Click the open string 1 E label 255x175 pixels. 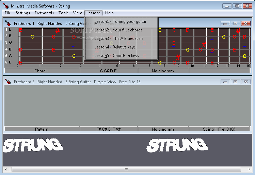coord(10,29)
